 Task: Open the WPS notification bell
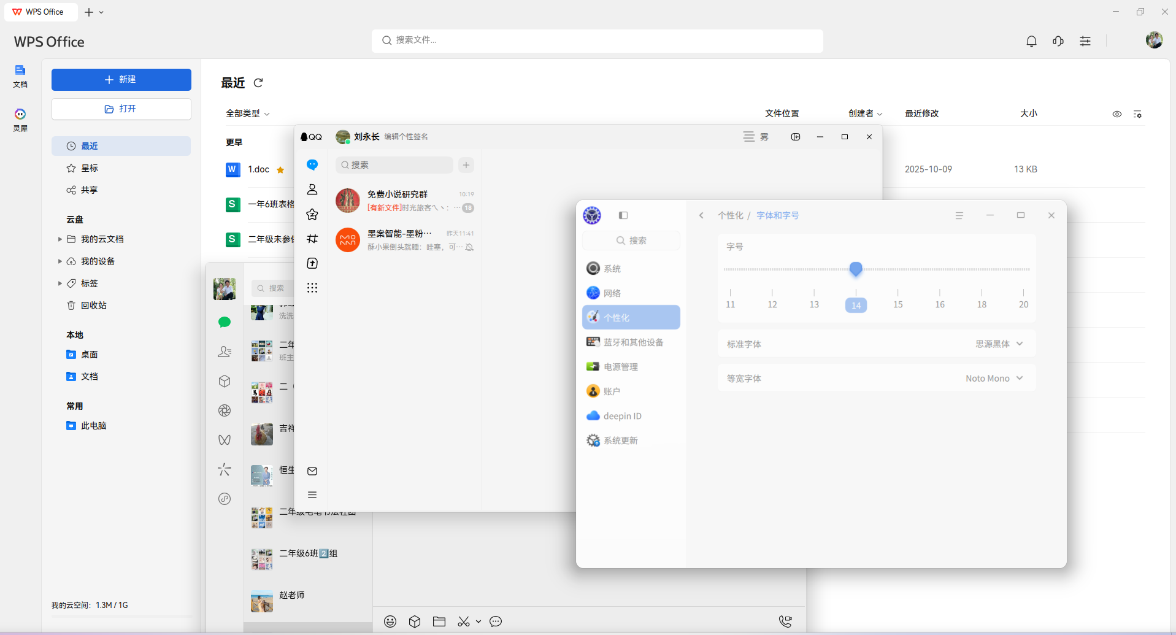1031,41
